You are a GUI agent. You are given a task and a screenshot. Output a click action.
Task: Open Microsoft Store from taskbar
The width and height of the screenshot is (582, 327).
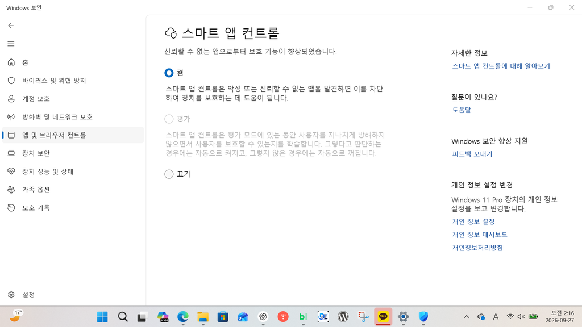(223, 317)
